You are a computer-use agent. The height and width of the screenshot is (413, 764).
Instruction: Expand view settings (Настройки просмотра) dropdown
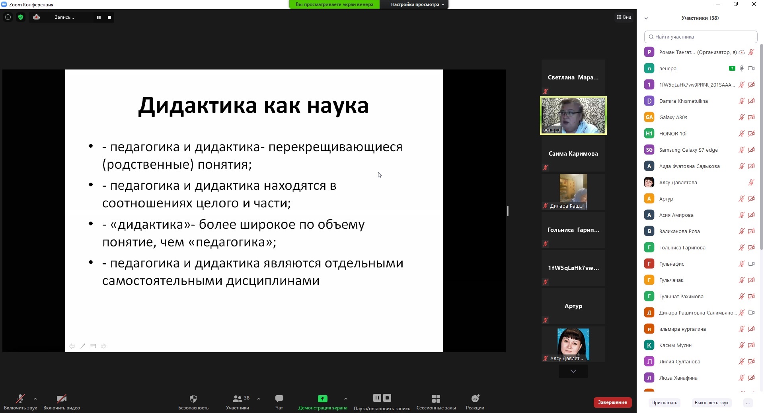tap(417, 4)
